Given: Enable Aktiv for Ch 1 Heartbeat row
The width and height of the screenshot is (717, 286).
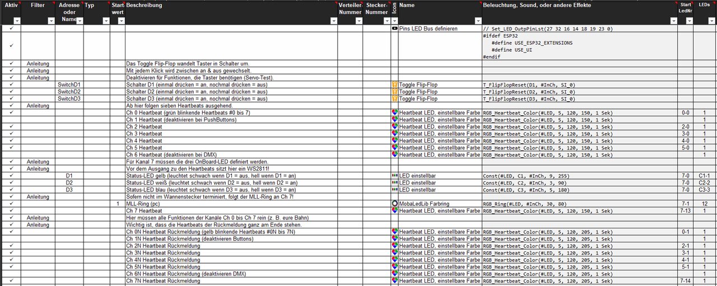Looking at the screenshot, I should click(x=11, y=120).
